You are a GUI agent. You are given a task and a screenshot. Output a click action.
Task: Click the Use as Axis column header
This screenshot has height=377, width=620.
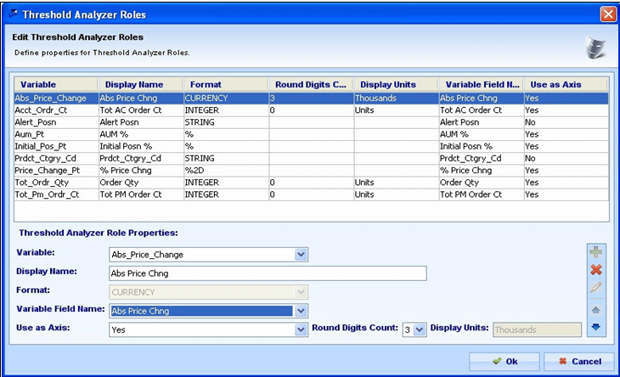(x=566, y=85)
